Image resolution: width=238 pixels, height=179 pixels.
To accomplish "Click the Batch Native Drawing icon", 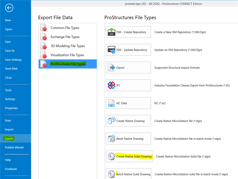I will coord(111,139).
